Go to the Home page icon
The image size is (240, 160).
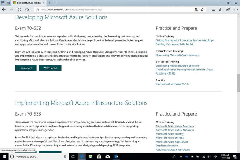[x=27, y=9]
